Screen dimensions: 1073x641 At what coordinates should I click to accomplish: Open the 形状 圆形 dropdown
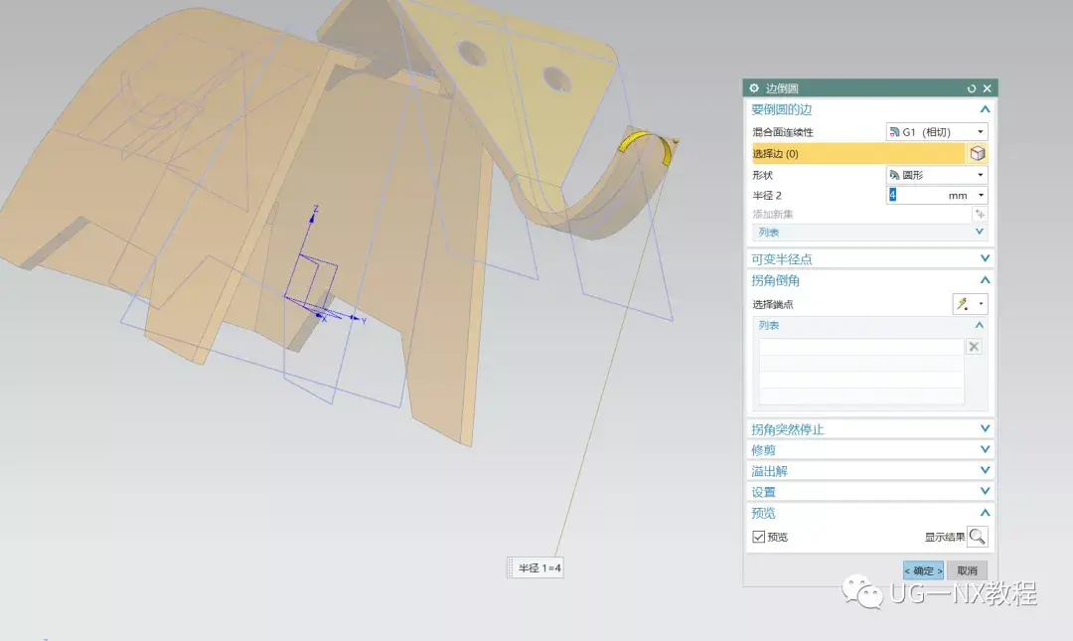pos(937,175)
